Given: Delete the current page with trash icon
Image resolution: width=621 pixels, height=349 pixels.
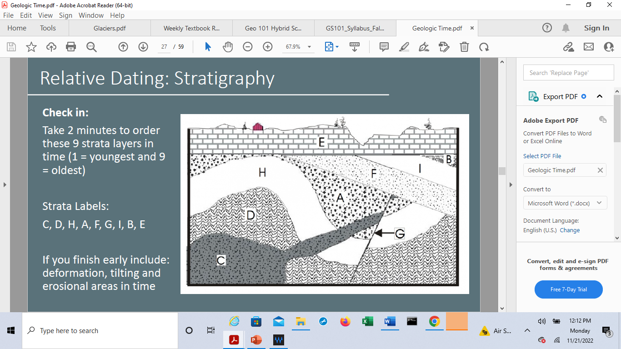Looking at the screenshot, I should point(464,47).
